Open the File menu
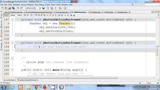The height and width of the screenshot is (90, 160). tap(2, 5)
